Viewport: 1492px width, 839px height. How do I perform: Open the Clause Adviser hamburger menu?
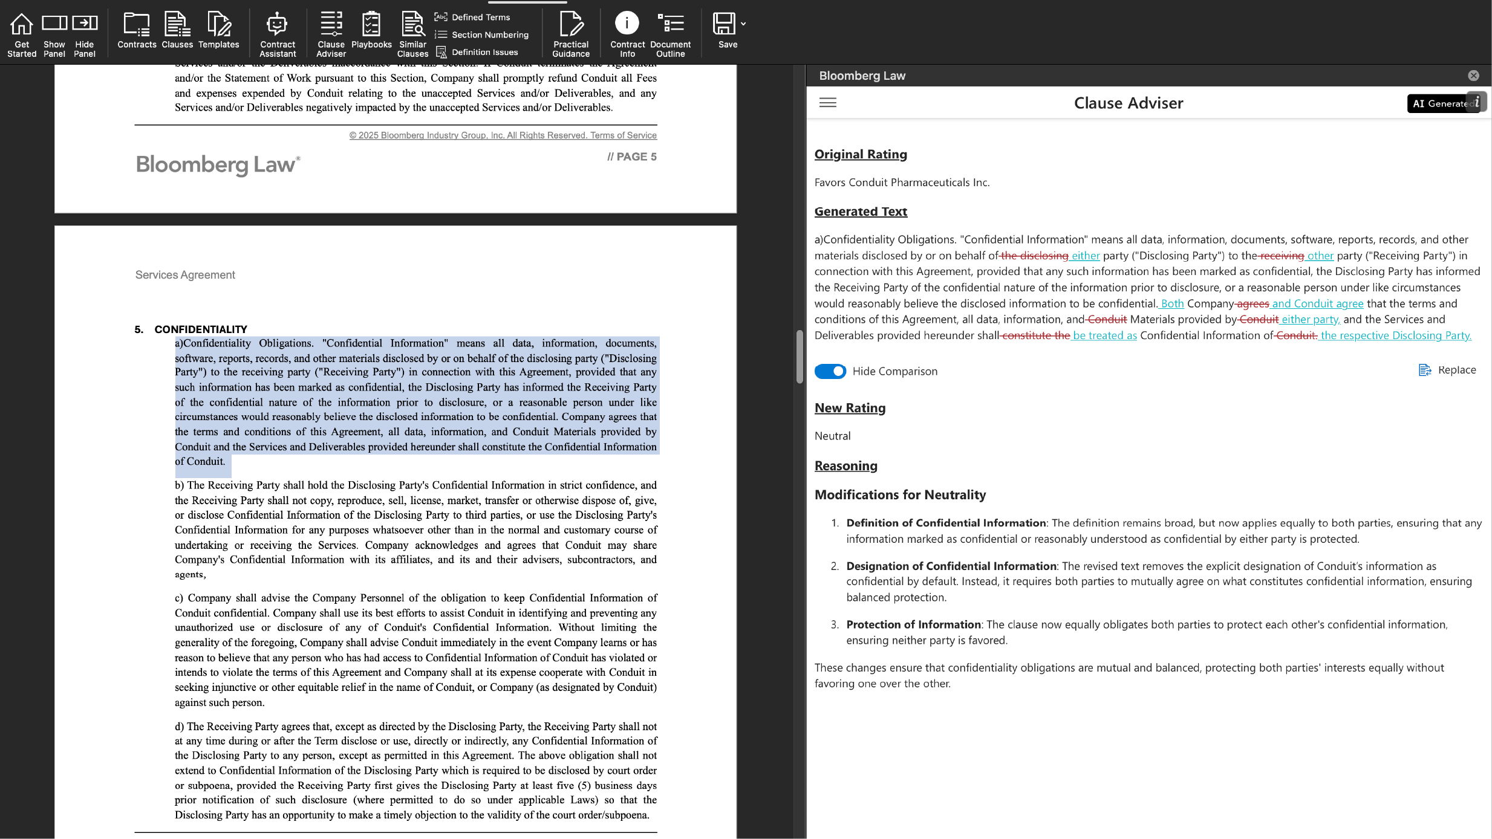click(x=828, y=103)
